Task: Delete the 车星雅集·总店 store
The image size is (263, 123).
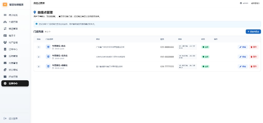Action: 253,47
